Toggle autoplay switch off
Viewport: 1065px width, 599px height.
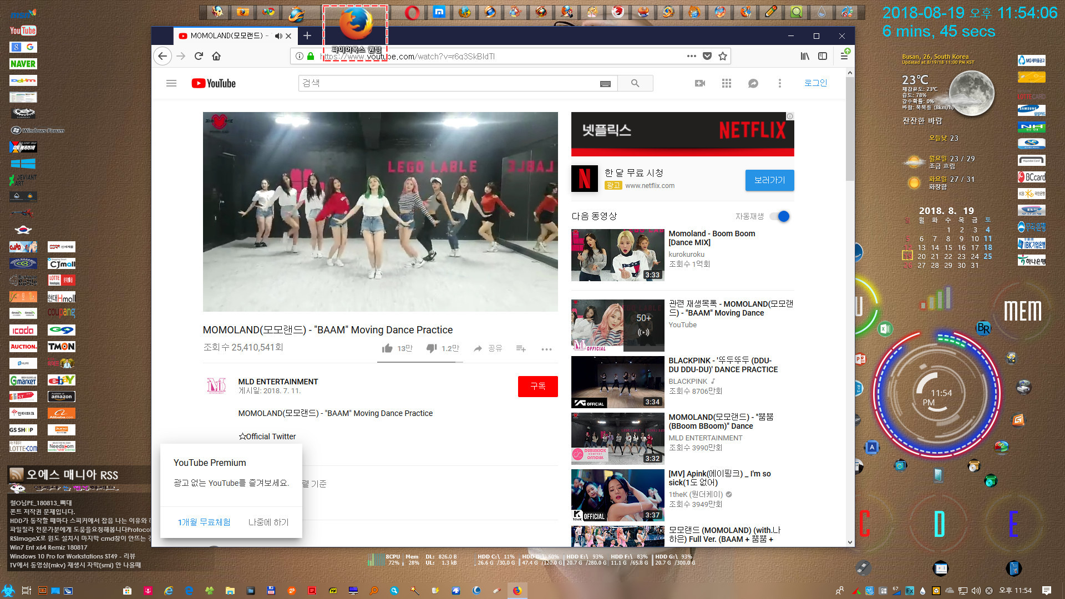click(780, 216)
